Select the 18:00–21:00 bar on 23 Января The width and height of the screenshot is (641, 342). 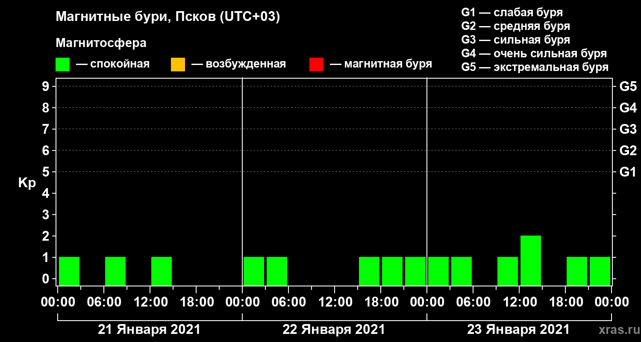(577, 271)
